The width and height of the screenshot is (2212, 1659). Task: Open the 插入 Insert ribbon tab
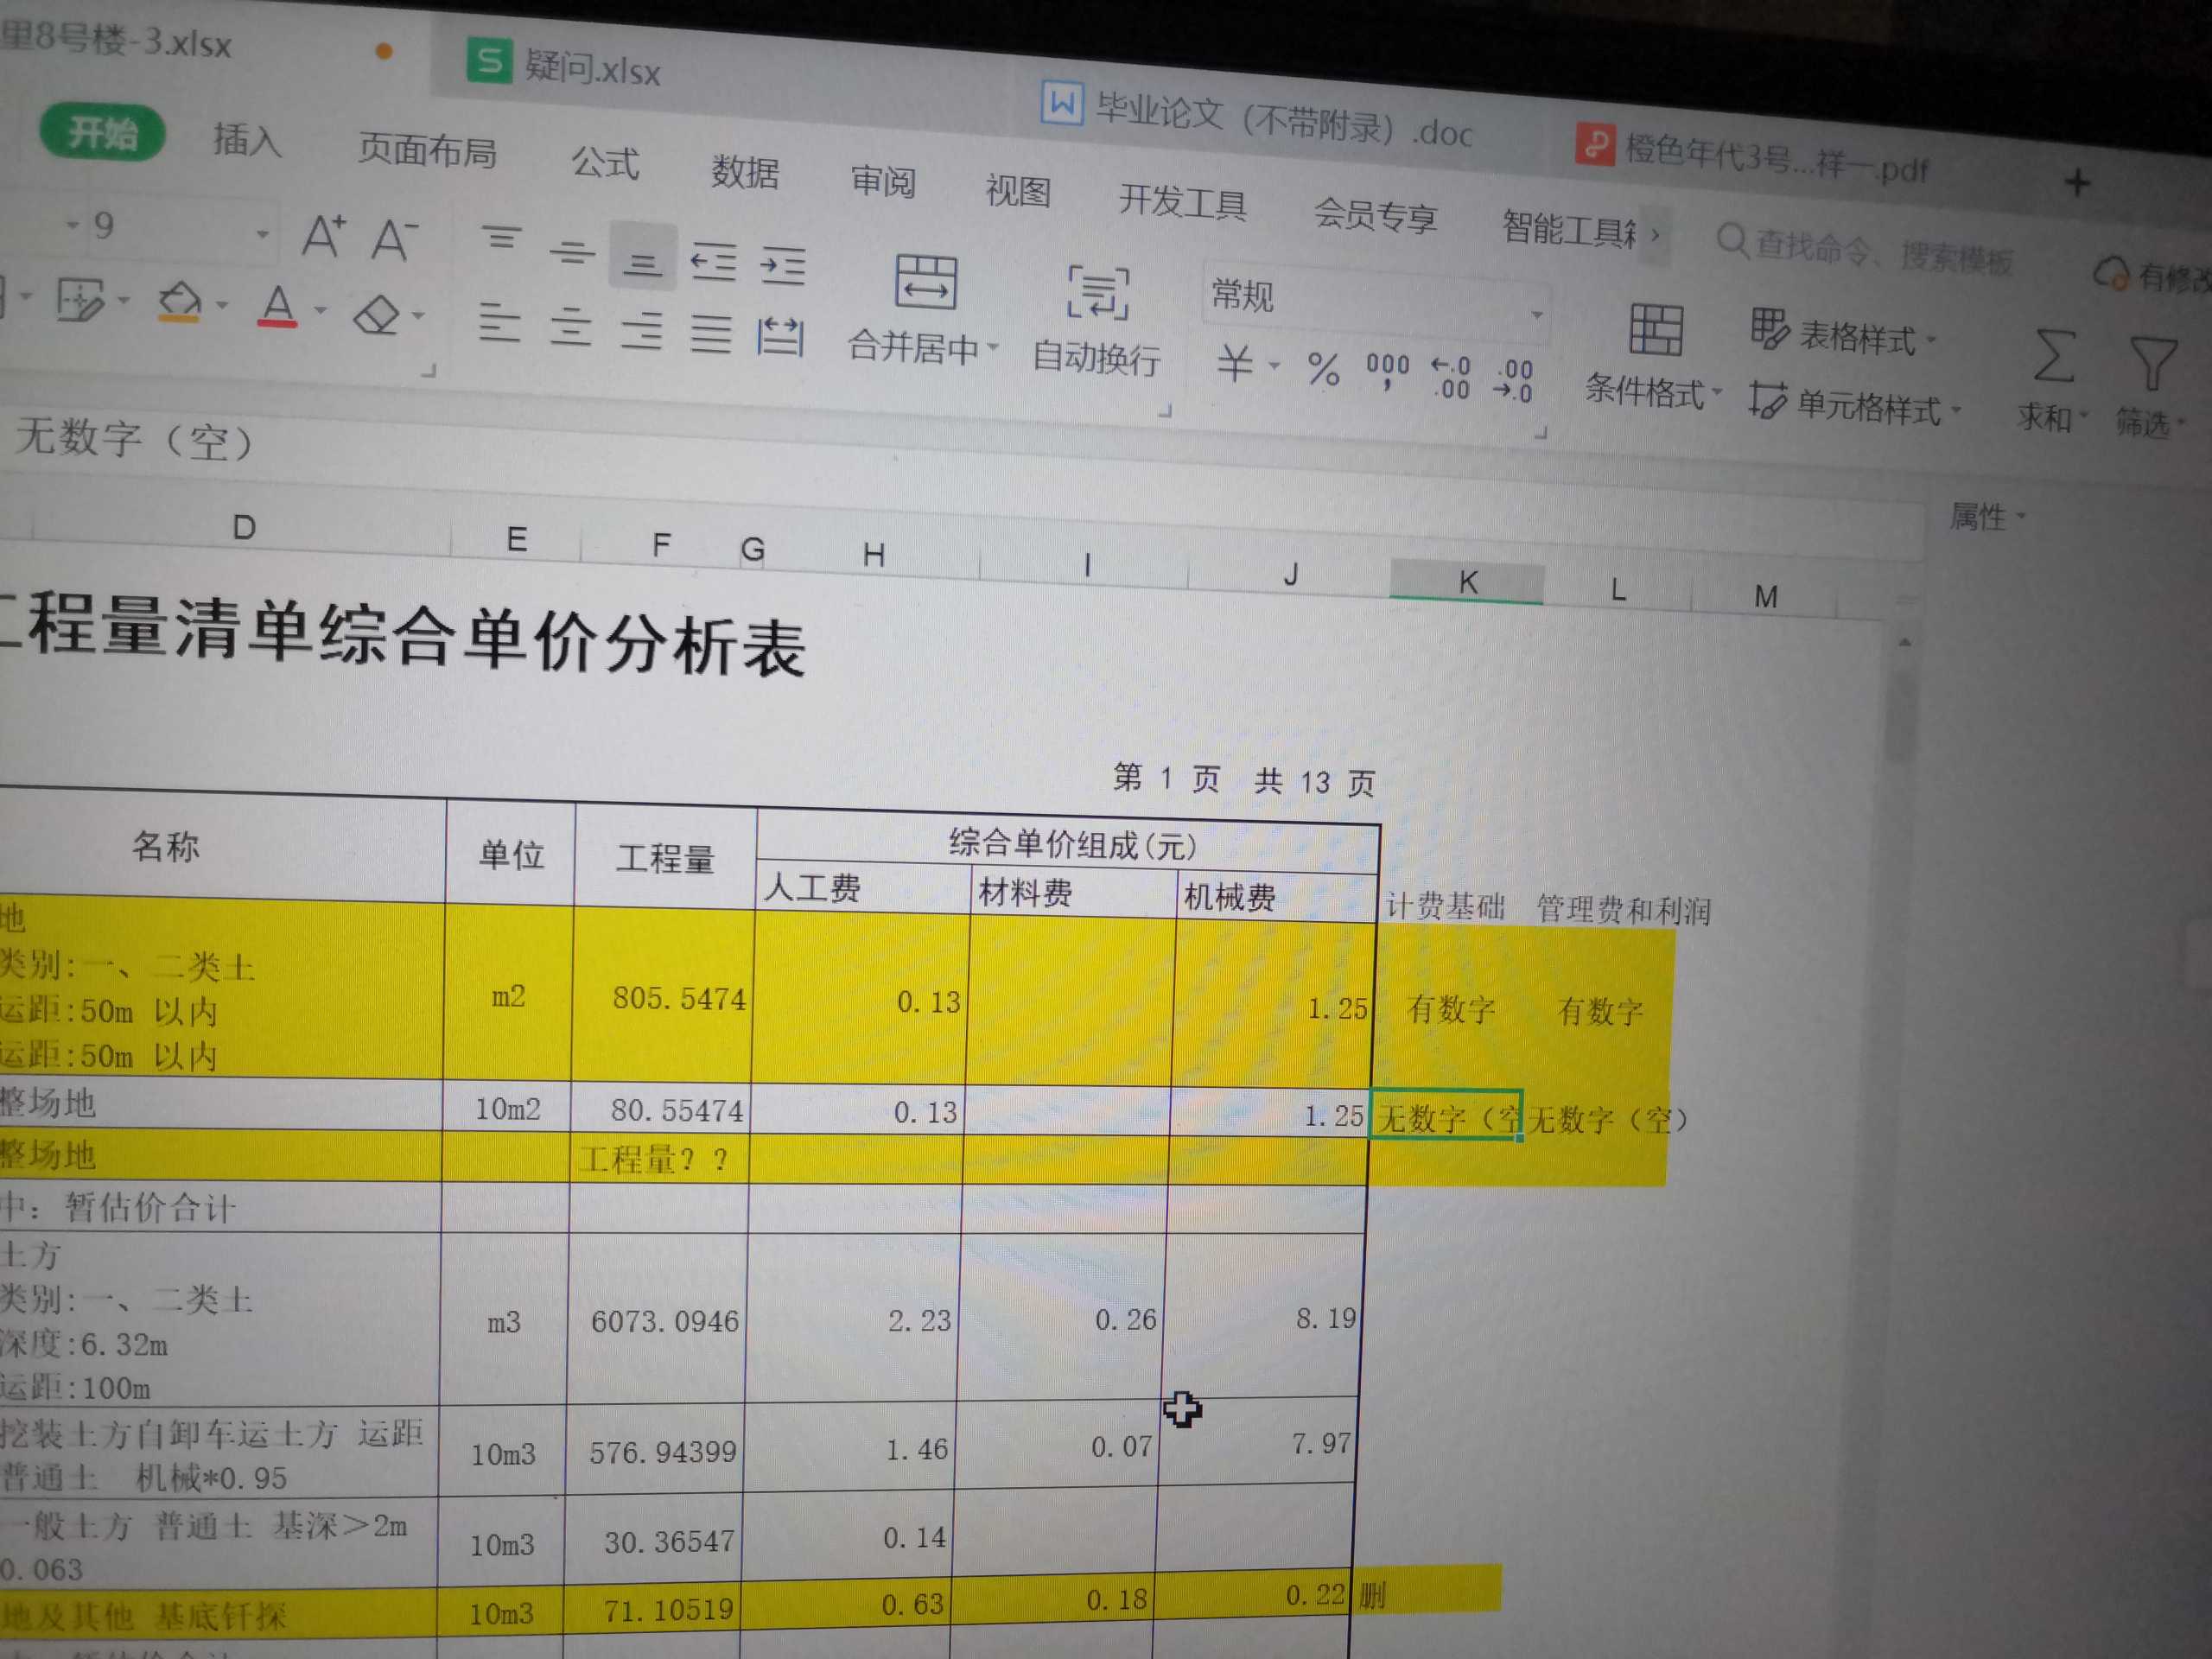coord(247,140)
